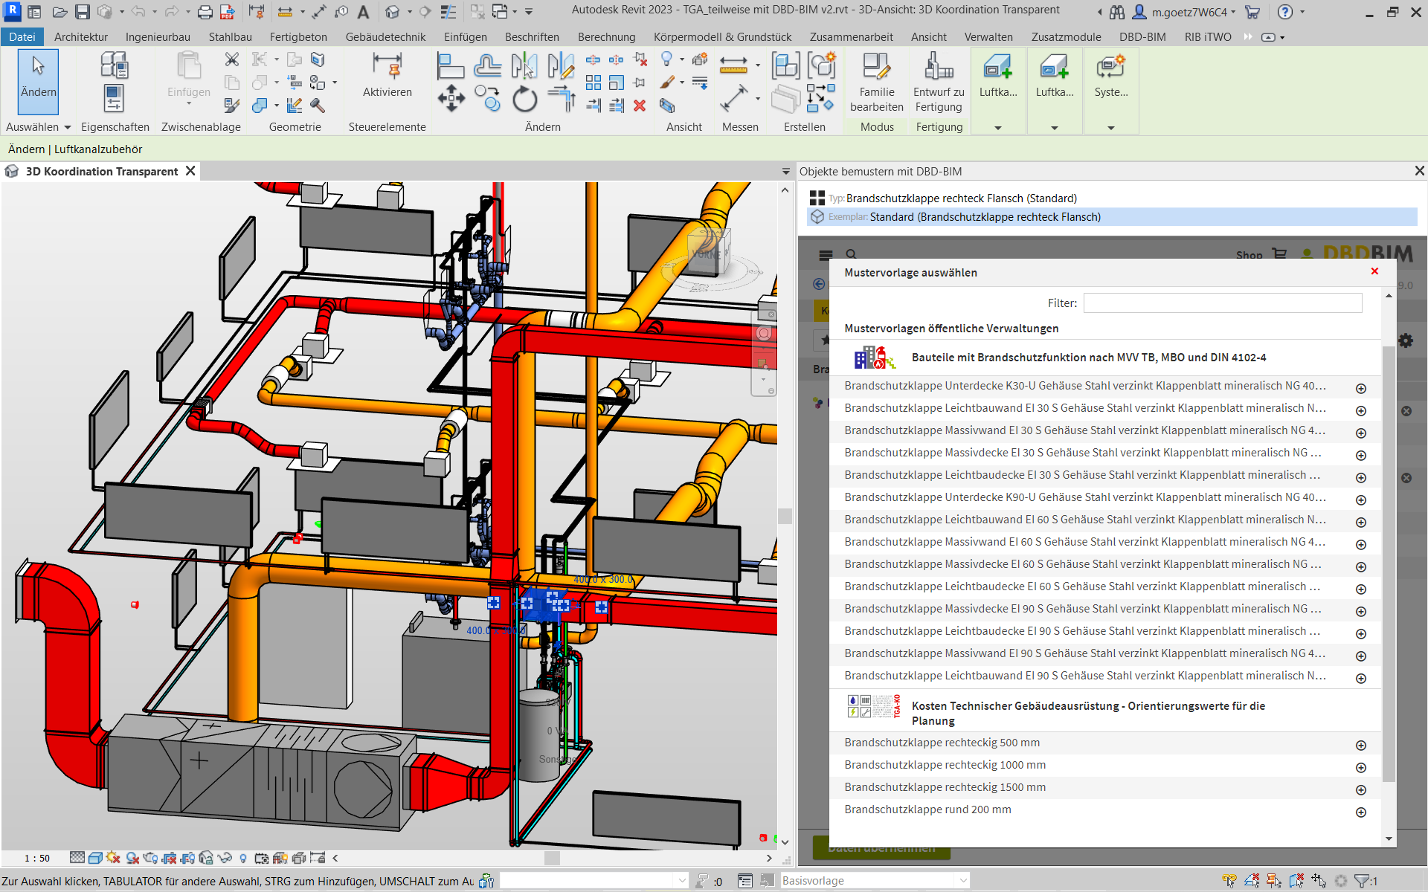
Task: Click the Reveal Hidden Elements lightbulb icon
Action: [x=243, y=858]
